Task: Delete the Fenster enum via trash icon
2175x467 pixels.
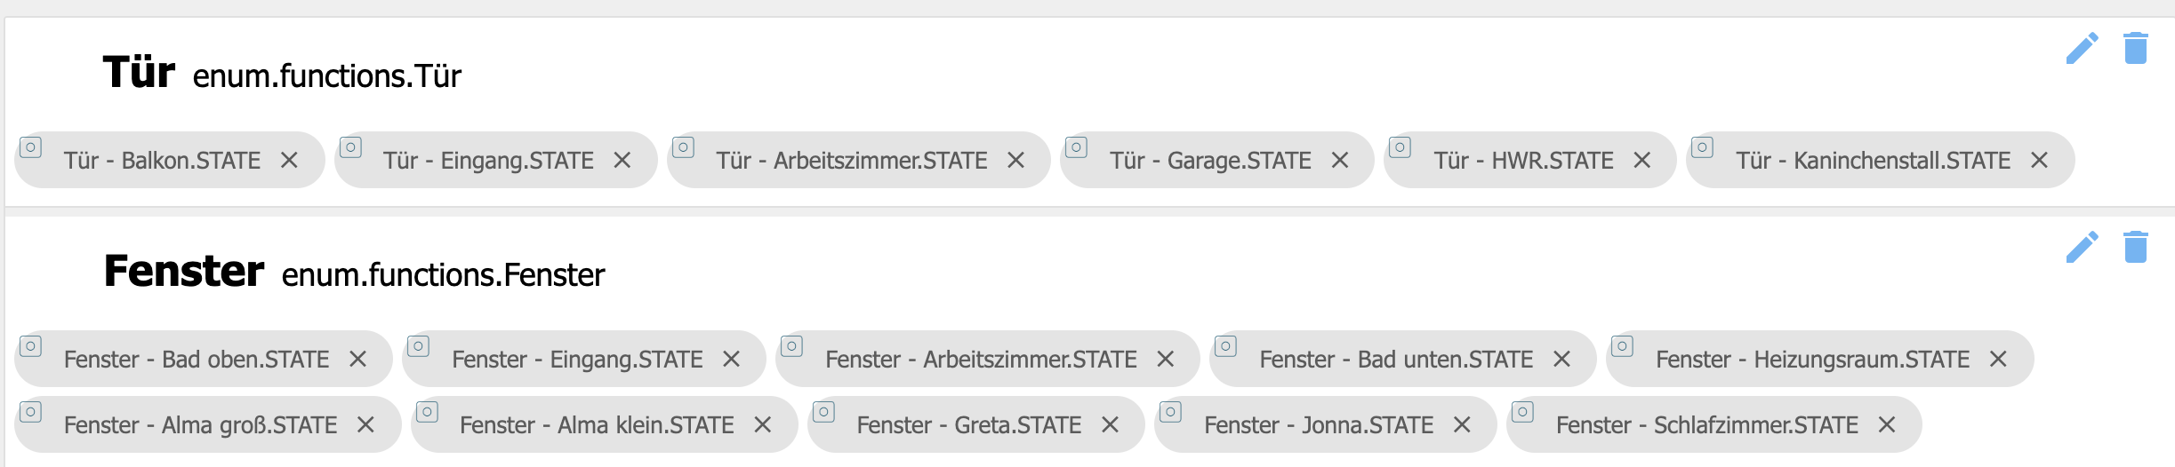Action: coord(2135,248)
